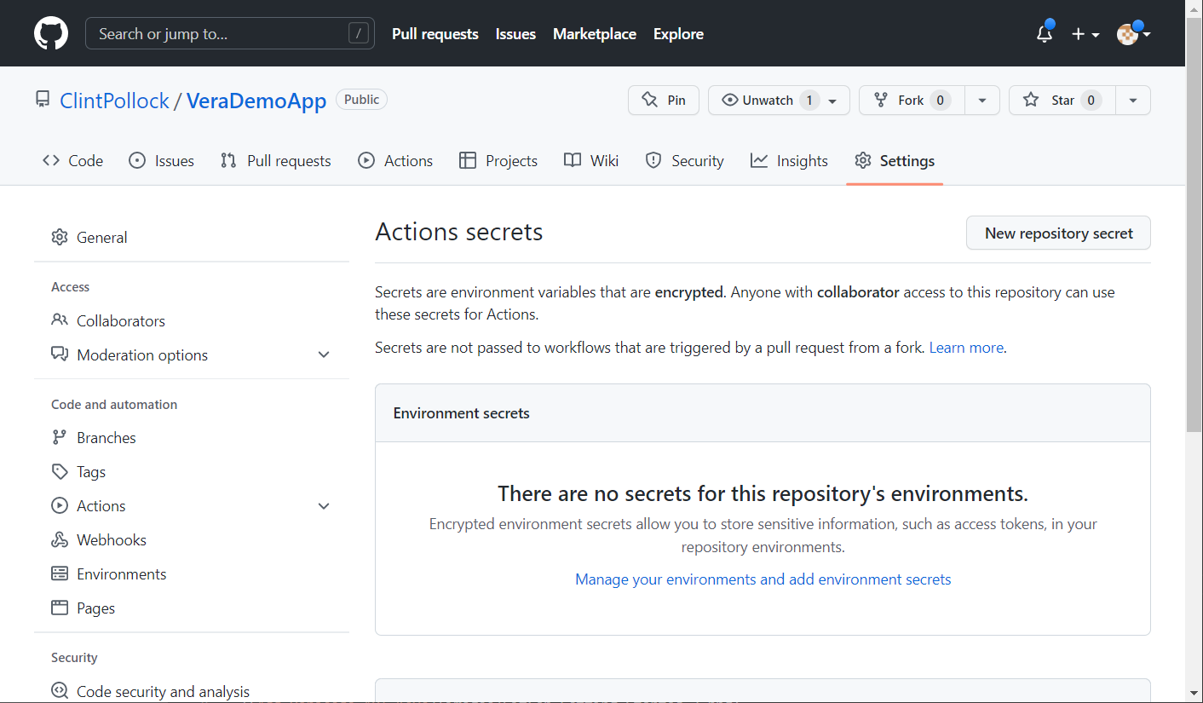1203x703 pixels.
Task: Go to Pull requests in top navigation
Action: tap(435, 34)
